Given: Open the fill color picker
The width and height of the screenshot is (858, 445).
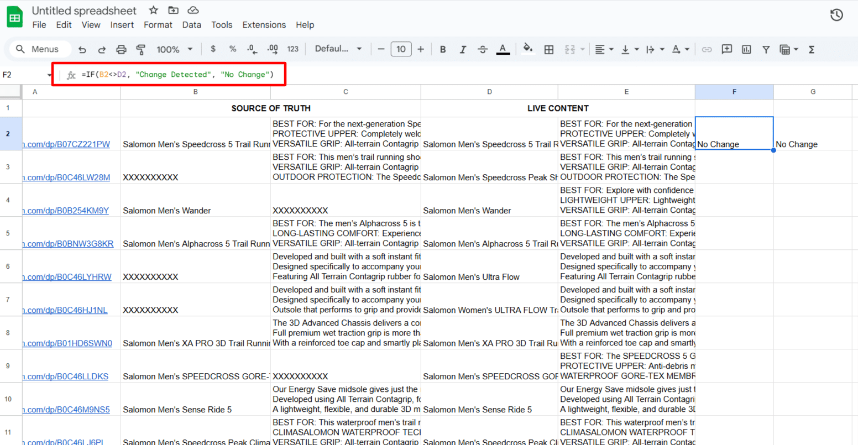Looking at the screenshot, I should click(x=528, y=49).
